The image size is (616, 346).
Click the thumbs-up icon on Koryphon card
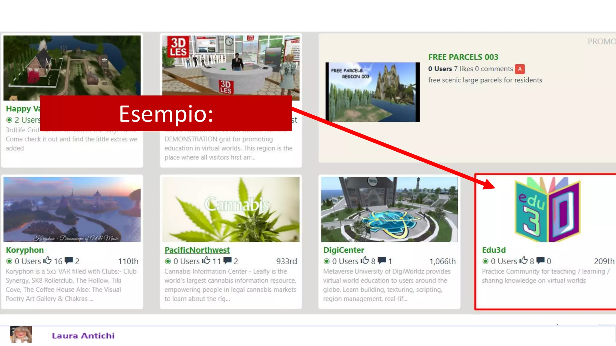[47, 260]
